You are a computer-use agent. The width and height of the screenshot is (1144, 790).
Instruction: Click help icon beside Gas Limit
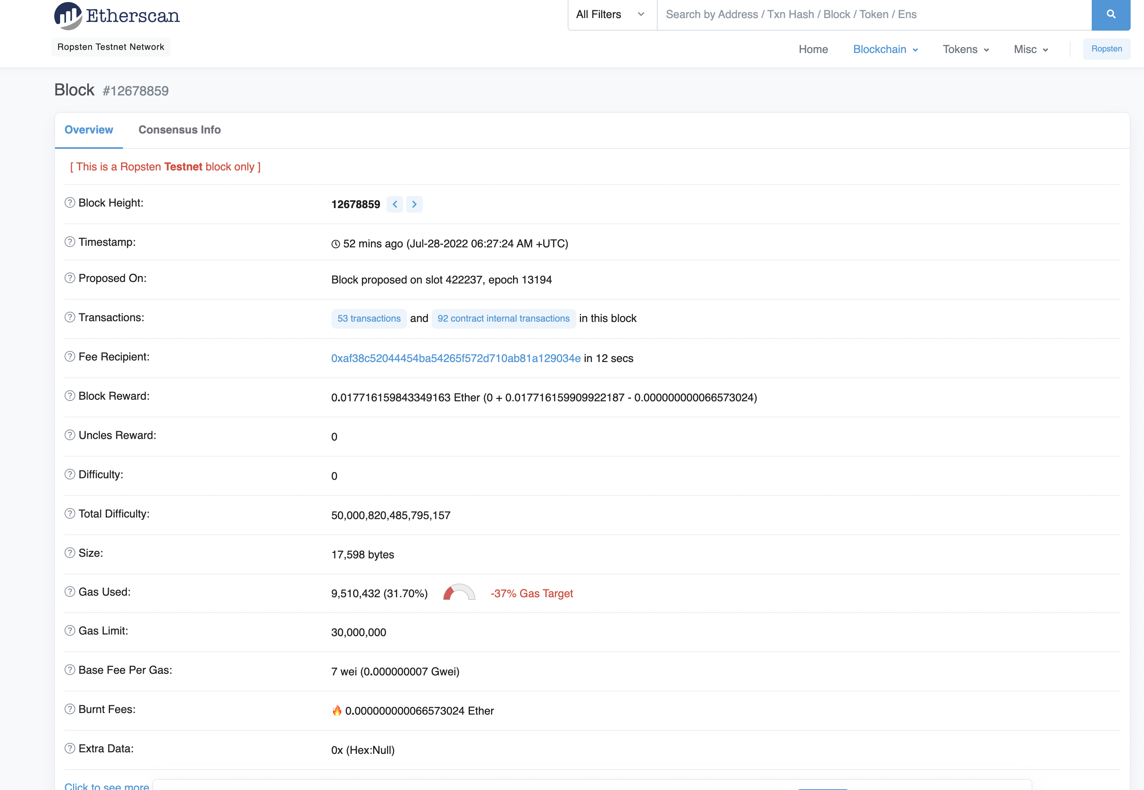click(70, 630)
